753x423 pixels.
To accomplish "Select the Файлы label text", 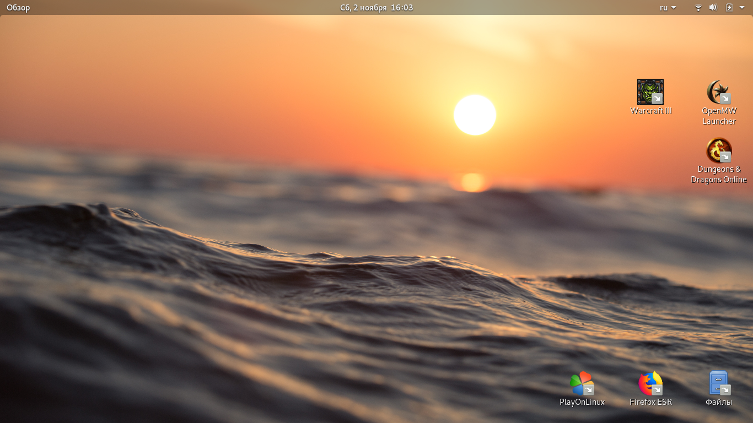I will click(x=719, y=402).
